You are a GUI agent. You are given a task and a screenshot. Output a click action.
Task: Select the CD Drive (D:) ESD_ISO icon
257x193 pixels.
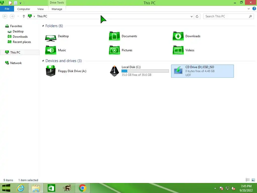[178, 71]
